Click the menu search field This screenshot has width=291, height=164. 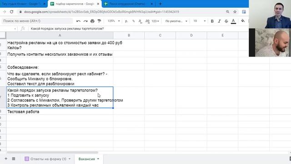pos(37,21)
